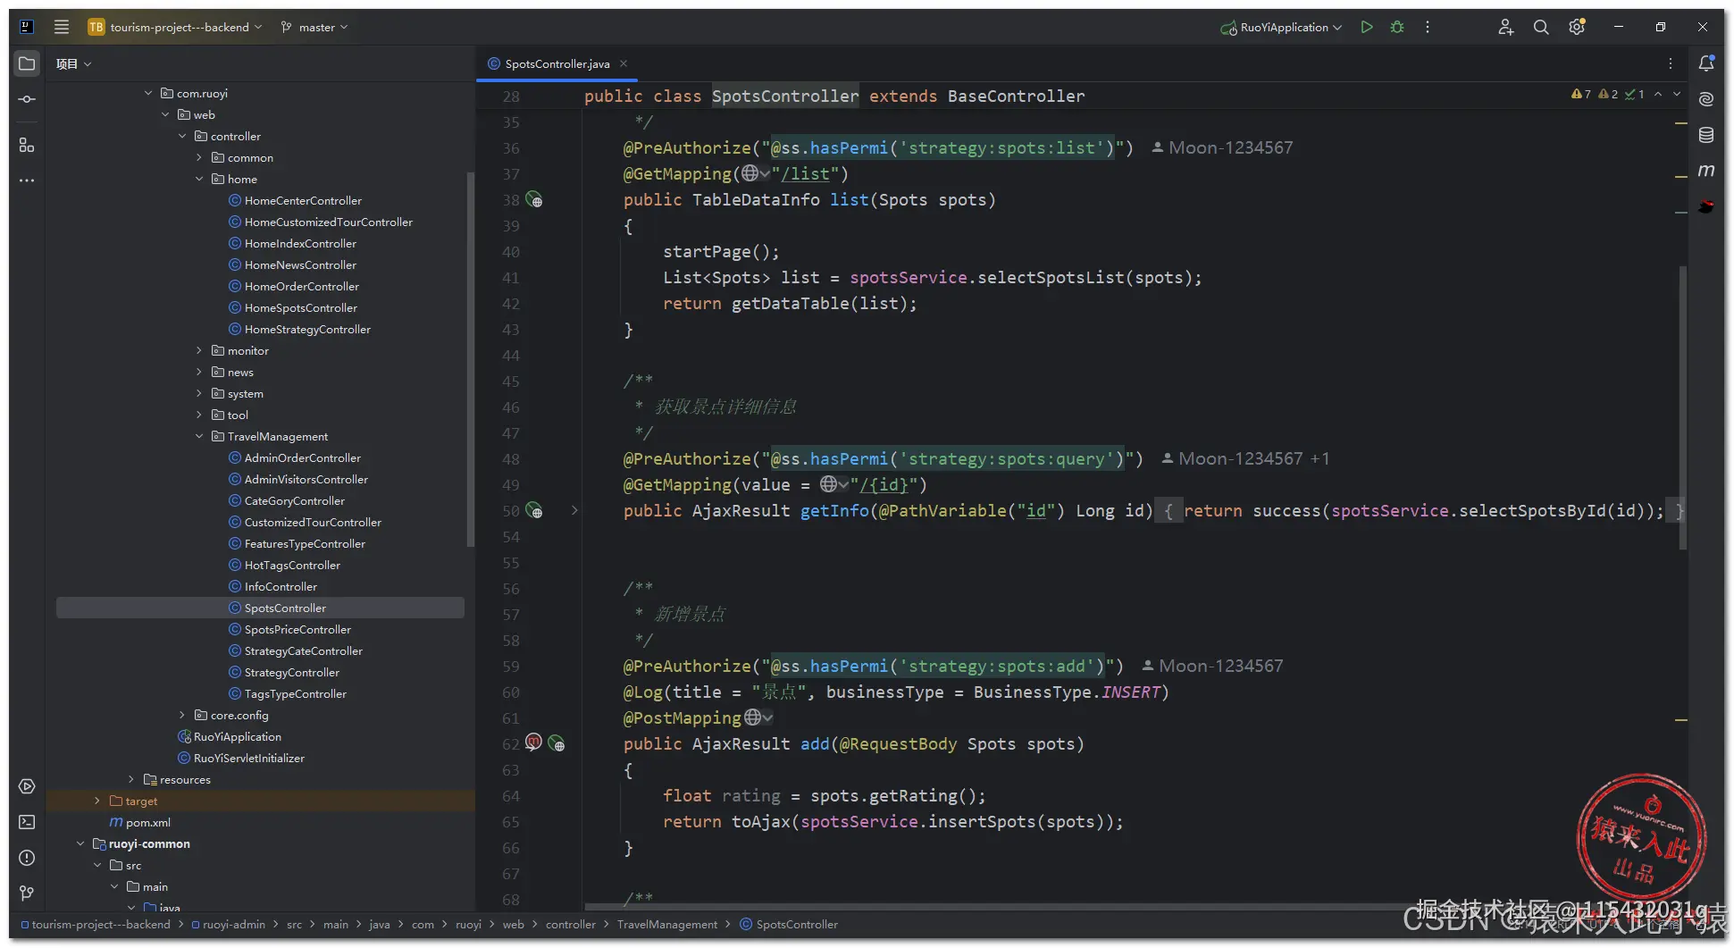Open editor tab options menu
The image size is (1734, 948).
point(1671,63)
